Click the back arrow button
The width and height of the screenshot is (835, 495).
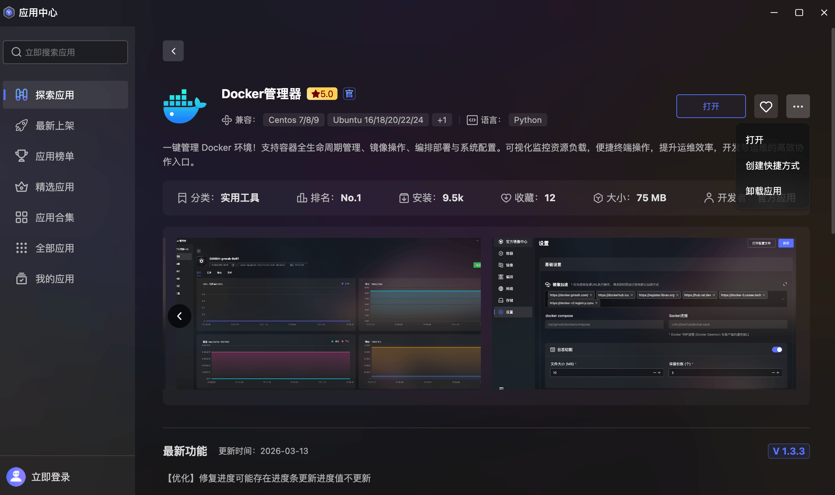pyautogui.click(x=173, y=51)
